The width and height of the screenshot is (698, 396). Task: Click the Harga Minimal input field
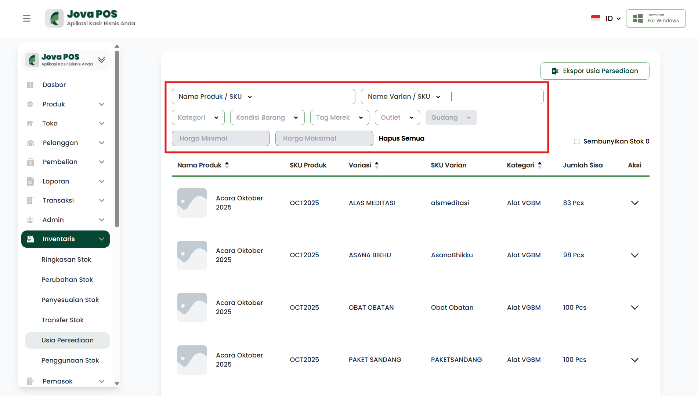click(221, 138)
